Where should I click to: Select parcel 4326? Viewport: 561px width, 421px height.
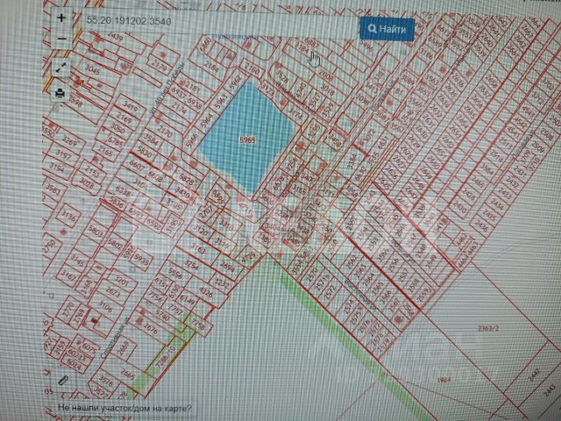point(205,292)
